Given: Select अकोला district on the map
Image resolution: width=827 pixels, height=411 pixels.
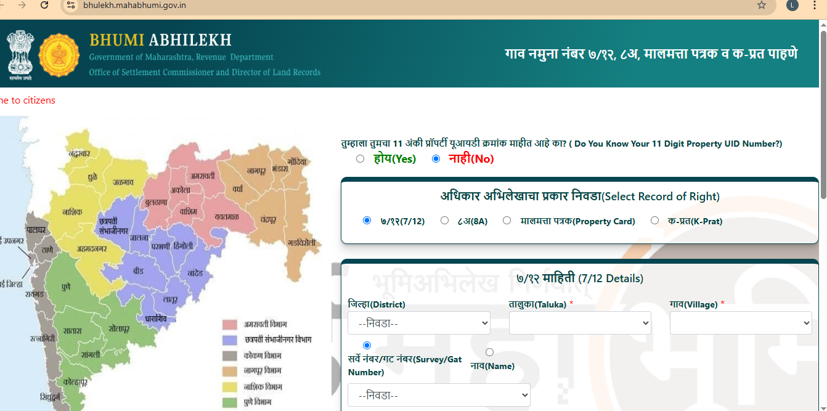Looking at the screenshot, I should coord(181,190).
